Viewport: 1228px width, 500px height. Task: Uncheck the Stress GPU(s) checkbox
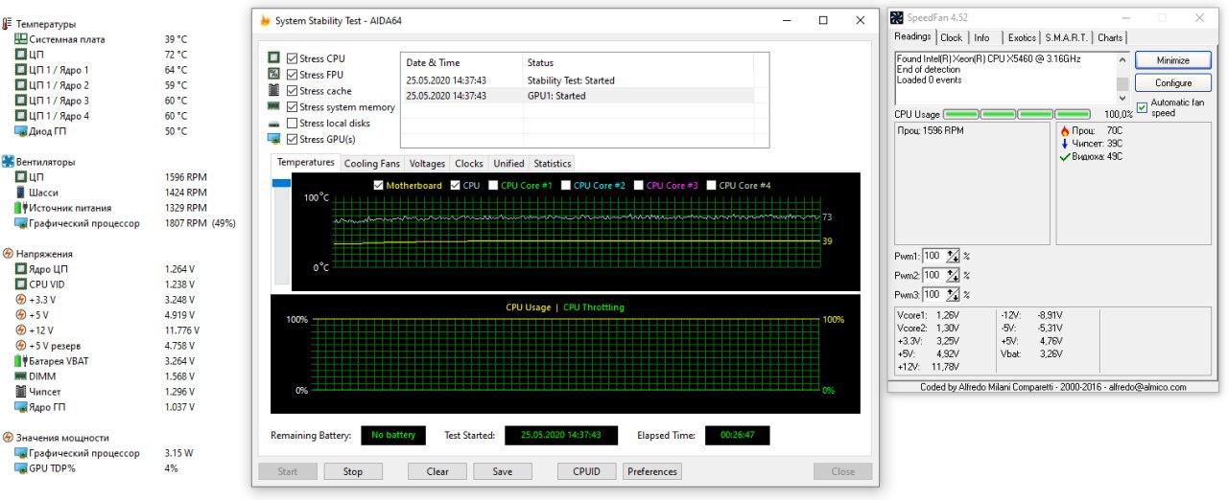(292, 140)
